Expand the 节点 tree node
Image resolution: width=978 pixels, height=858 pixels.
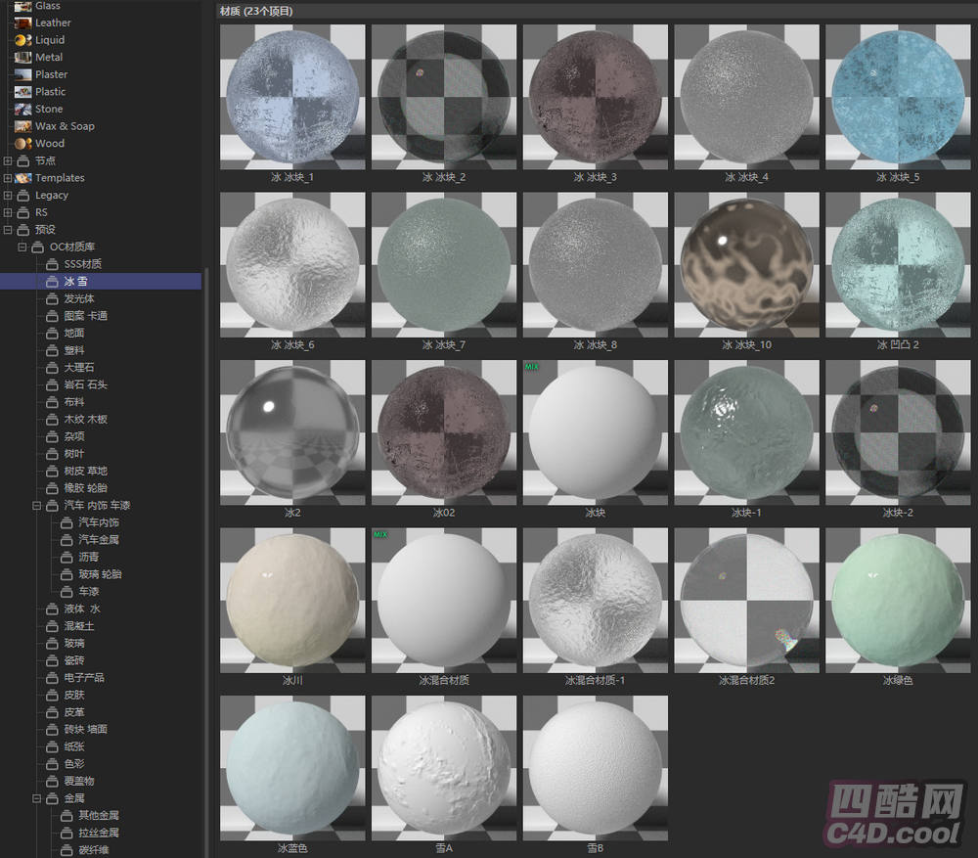[8, 160]
